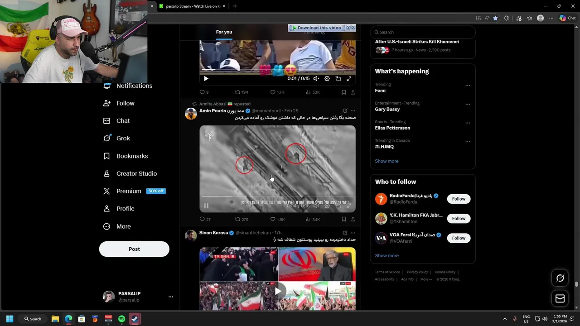
Task: Open browser Copilot Chat button
Action: (567, 18)
